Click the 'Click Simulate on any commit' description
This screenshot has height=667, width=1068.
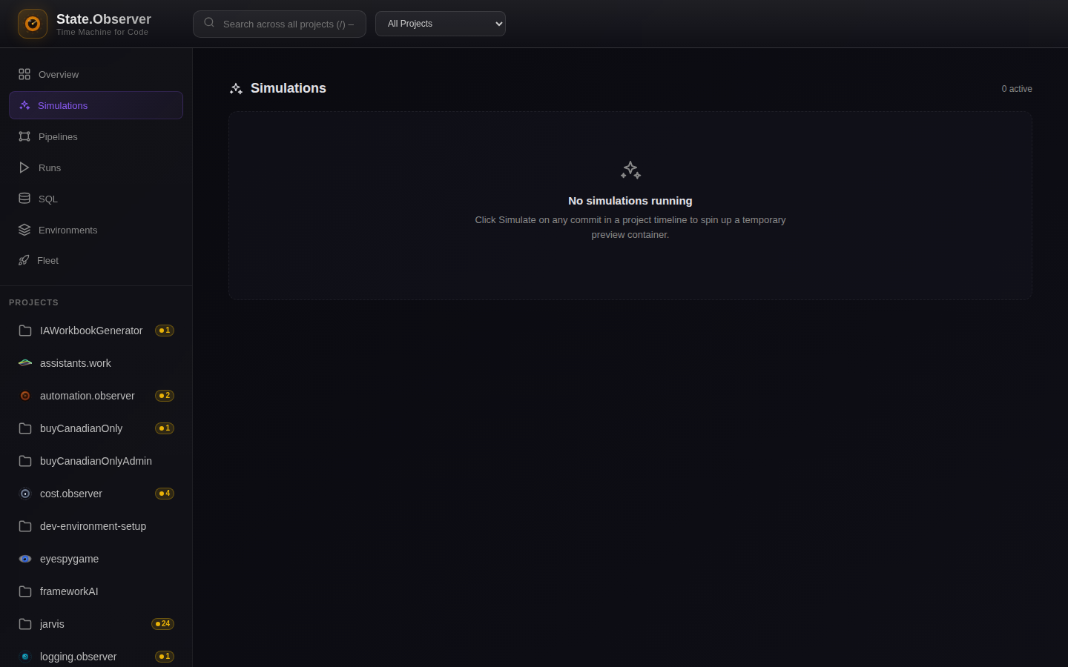click(630, 228)
